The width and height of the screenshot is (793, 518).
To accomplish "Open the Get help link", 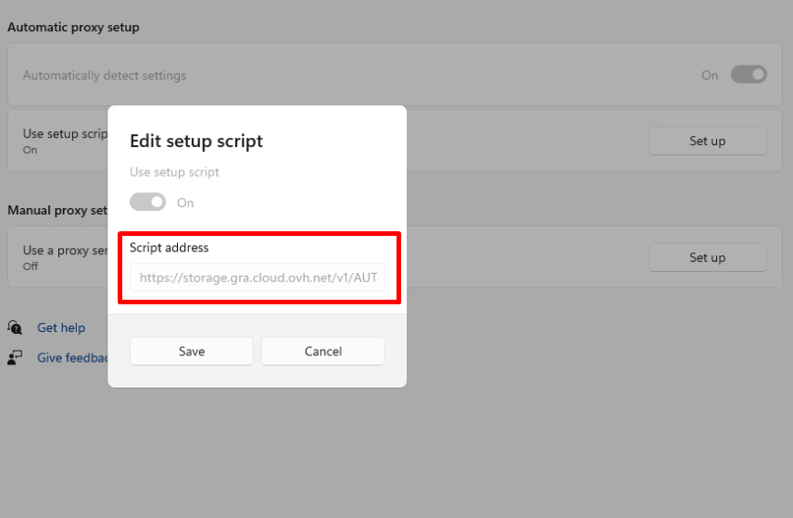I will tap(61, 327).
